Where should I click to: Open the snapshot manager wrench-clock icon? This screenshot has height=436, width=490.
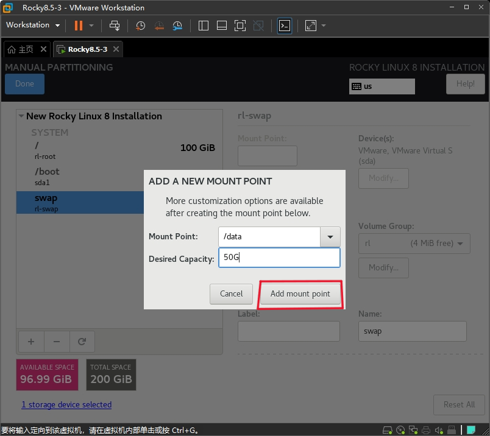(177, 26)
